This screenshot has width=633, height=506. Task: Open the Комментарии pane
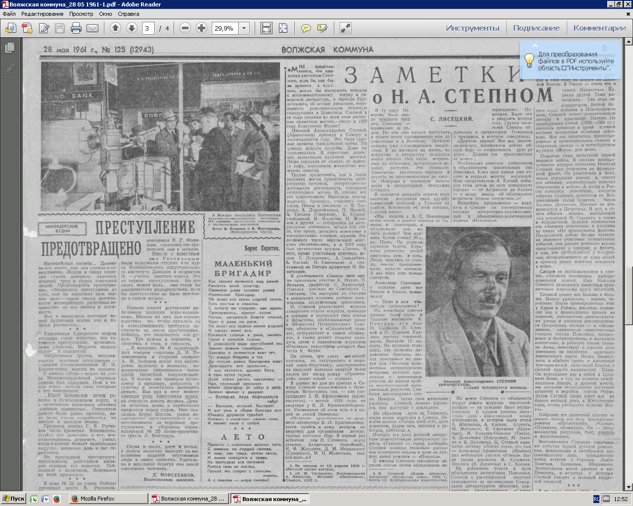[x=599, y=28]
